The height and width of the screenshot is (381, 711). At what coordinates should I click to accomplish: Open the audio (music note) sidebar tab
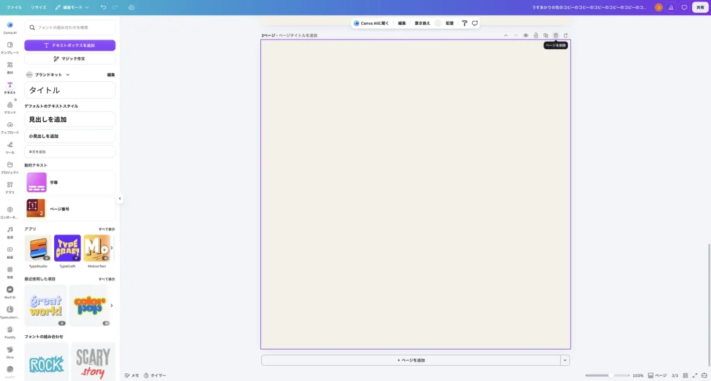[x=10, y=232]
